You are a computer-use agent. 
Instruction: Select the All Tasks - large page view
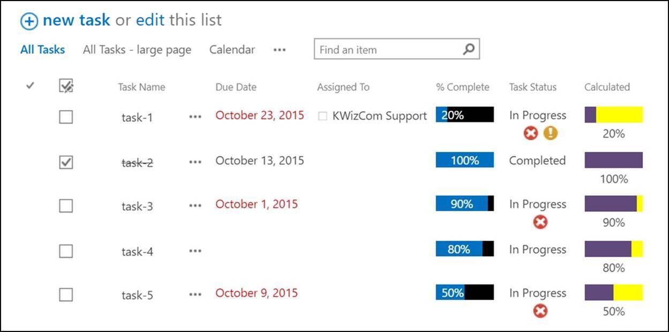[137, 49]
